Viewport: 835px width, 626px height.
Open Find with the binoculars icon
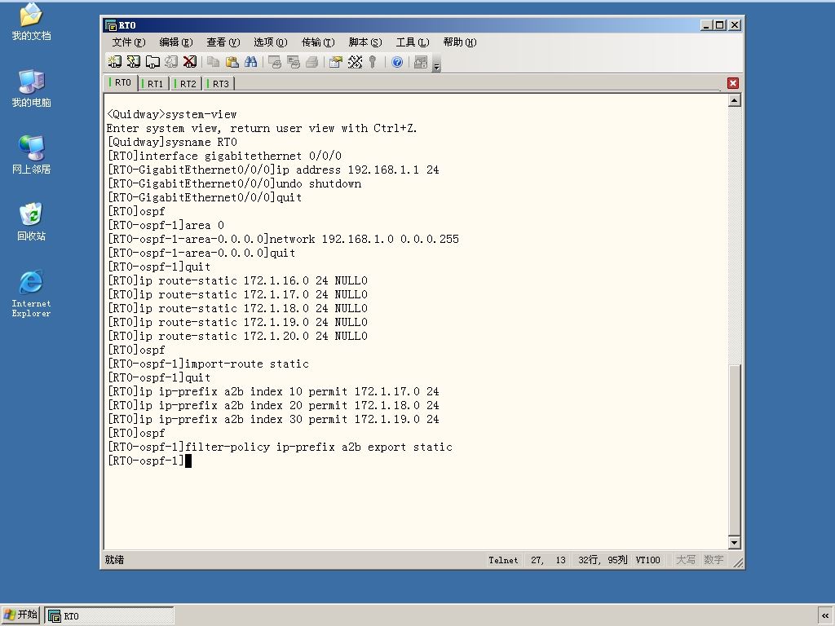click(x=250, y=62)
